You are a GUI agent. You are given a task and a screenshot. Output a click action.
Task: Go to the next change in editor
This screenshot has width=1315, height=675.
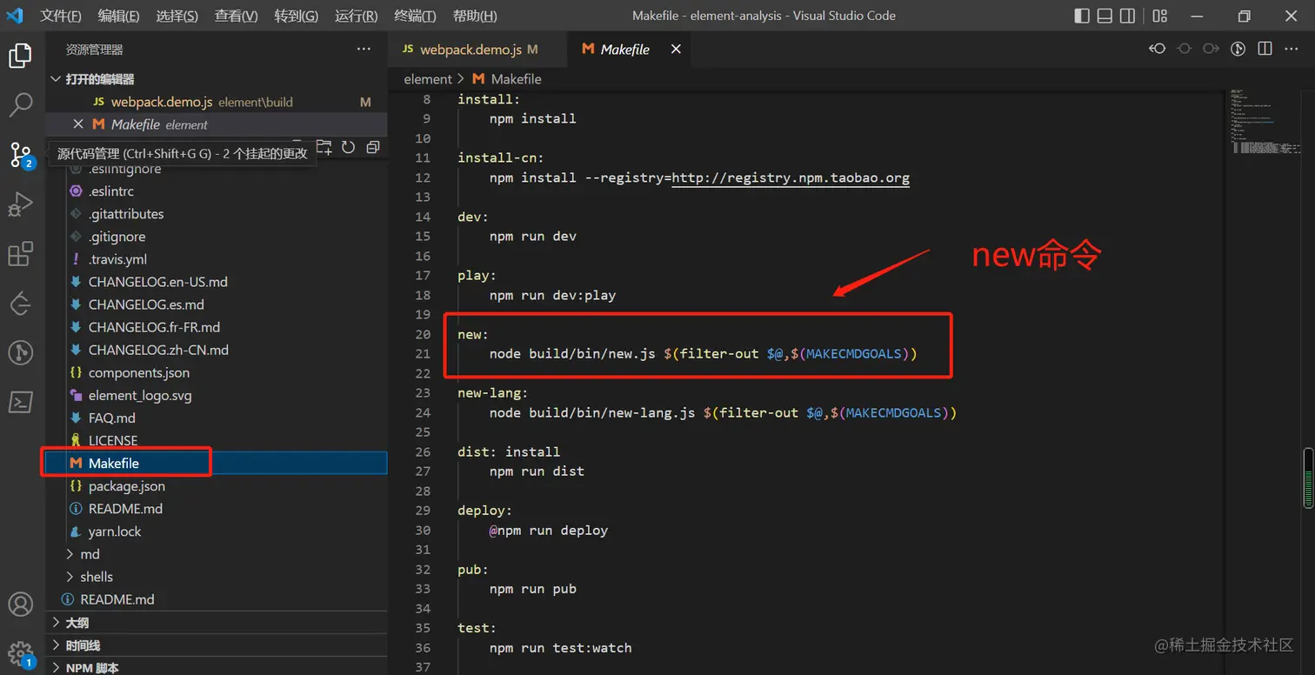click(x=1211, y=49)
